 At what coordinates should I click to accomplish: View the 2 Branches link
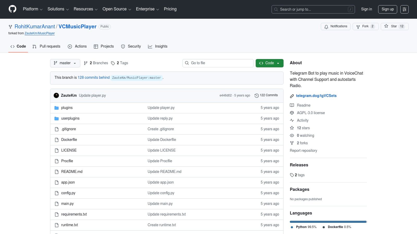pos(96,63)
